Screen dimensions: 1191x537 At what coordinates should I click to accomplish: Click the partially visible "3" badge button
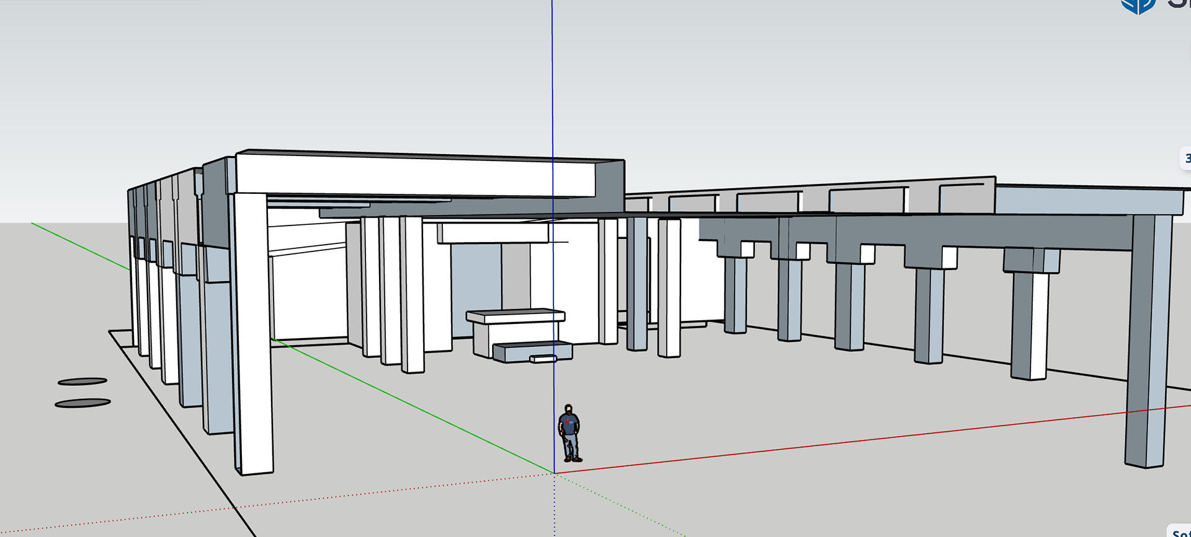pos(1185,159)
